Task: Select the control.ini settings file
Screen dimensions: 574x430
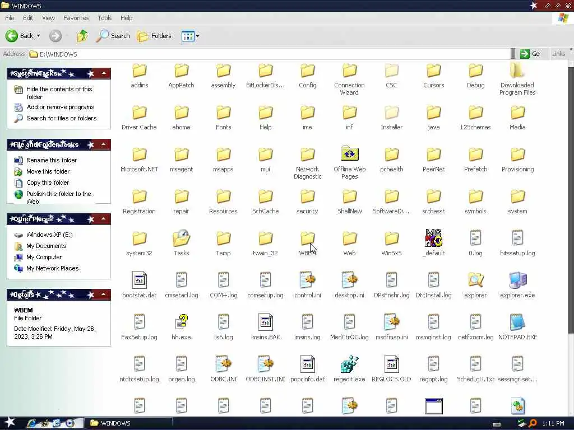Action: click(308, 280)
